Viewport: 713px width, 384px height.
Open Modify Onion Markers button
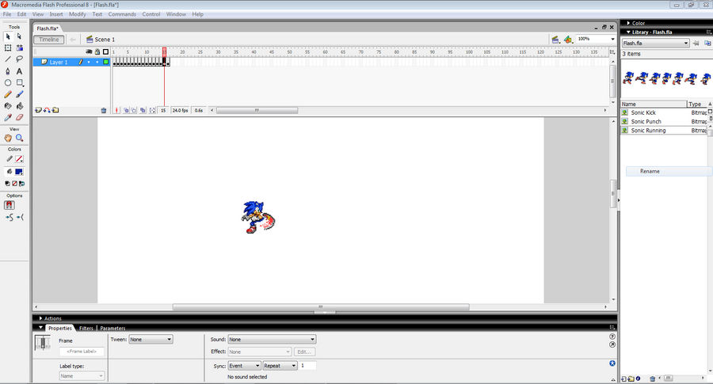pyautogui.click(x=152, y=110)
